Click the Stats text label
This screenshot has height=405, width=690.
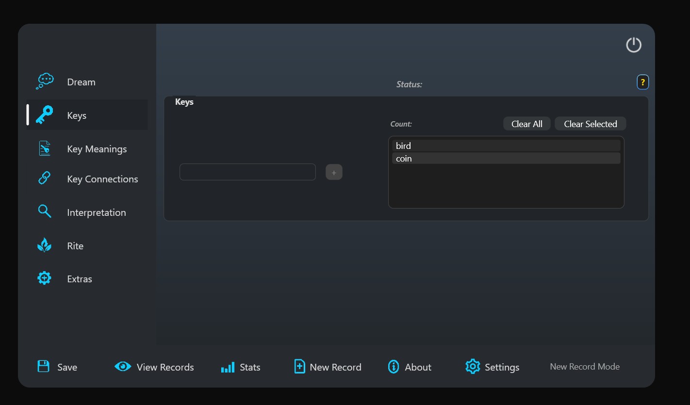pyautogui.click(x=250, y=367)
